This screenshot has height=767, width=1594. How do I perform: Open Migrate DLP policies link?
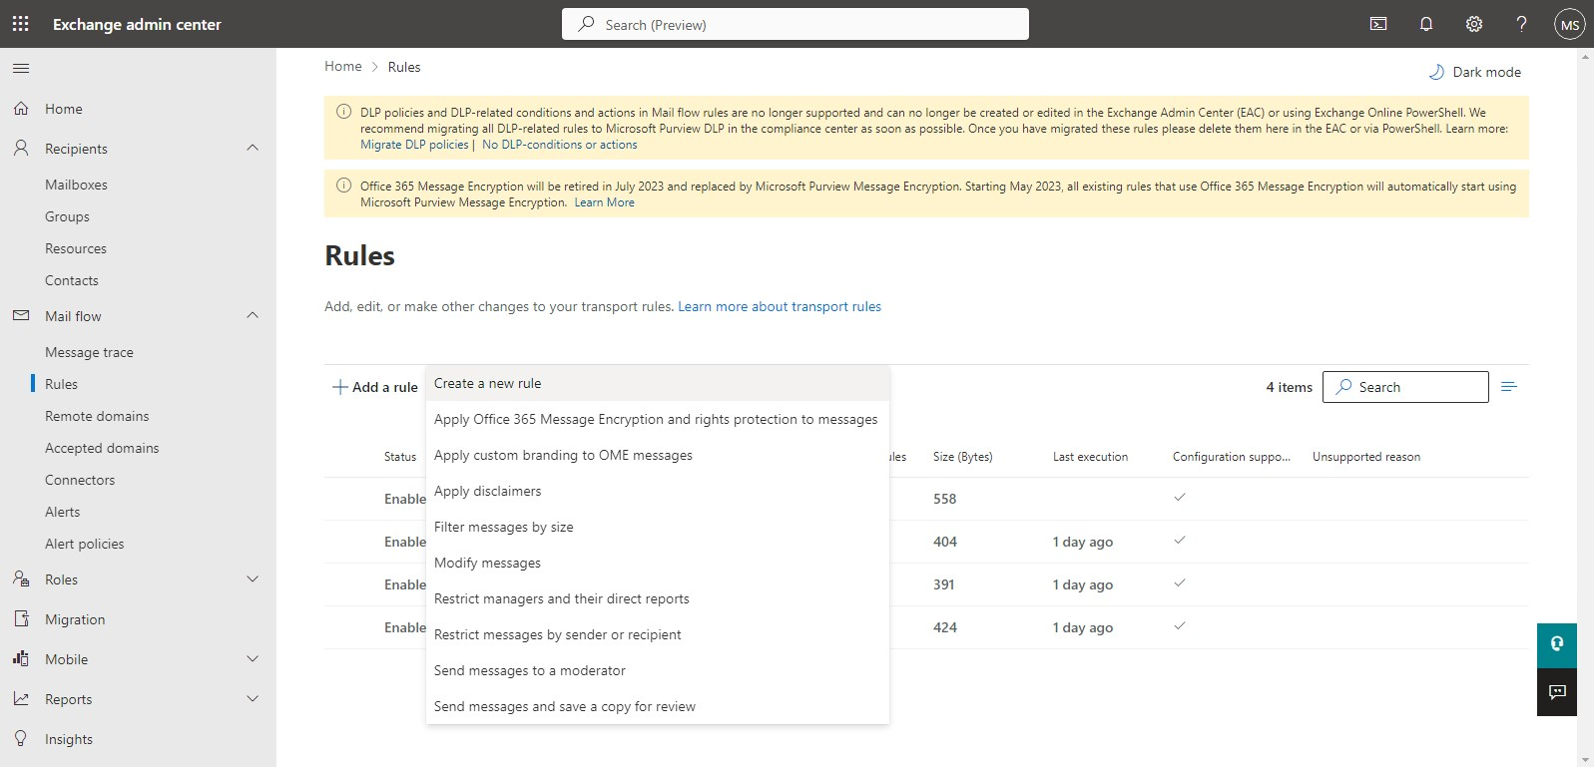[414, 145]
